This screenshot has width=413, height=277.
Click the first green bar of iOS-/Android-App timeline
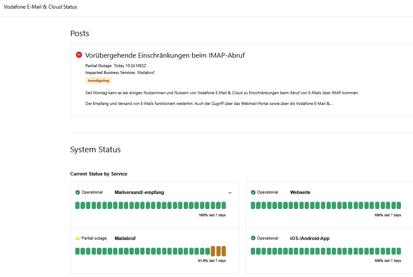253,251
